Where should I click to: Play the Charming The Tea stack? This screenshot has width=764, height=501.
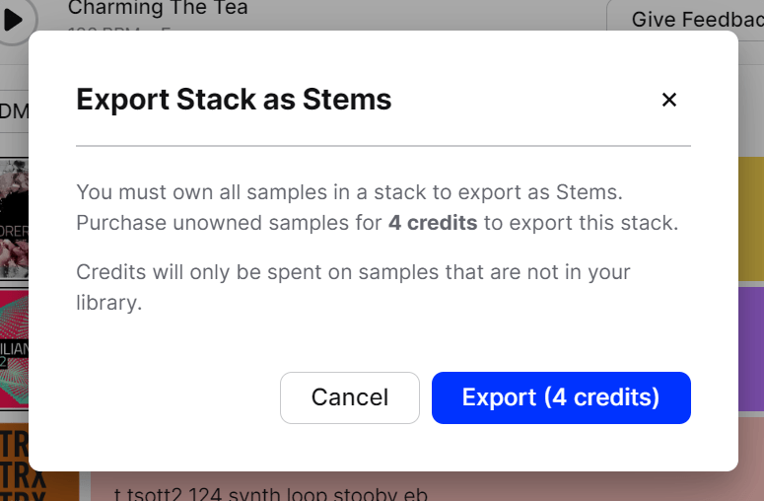[x=14, y=21]
